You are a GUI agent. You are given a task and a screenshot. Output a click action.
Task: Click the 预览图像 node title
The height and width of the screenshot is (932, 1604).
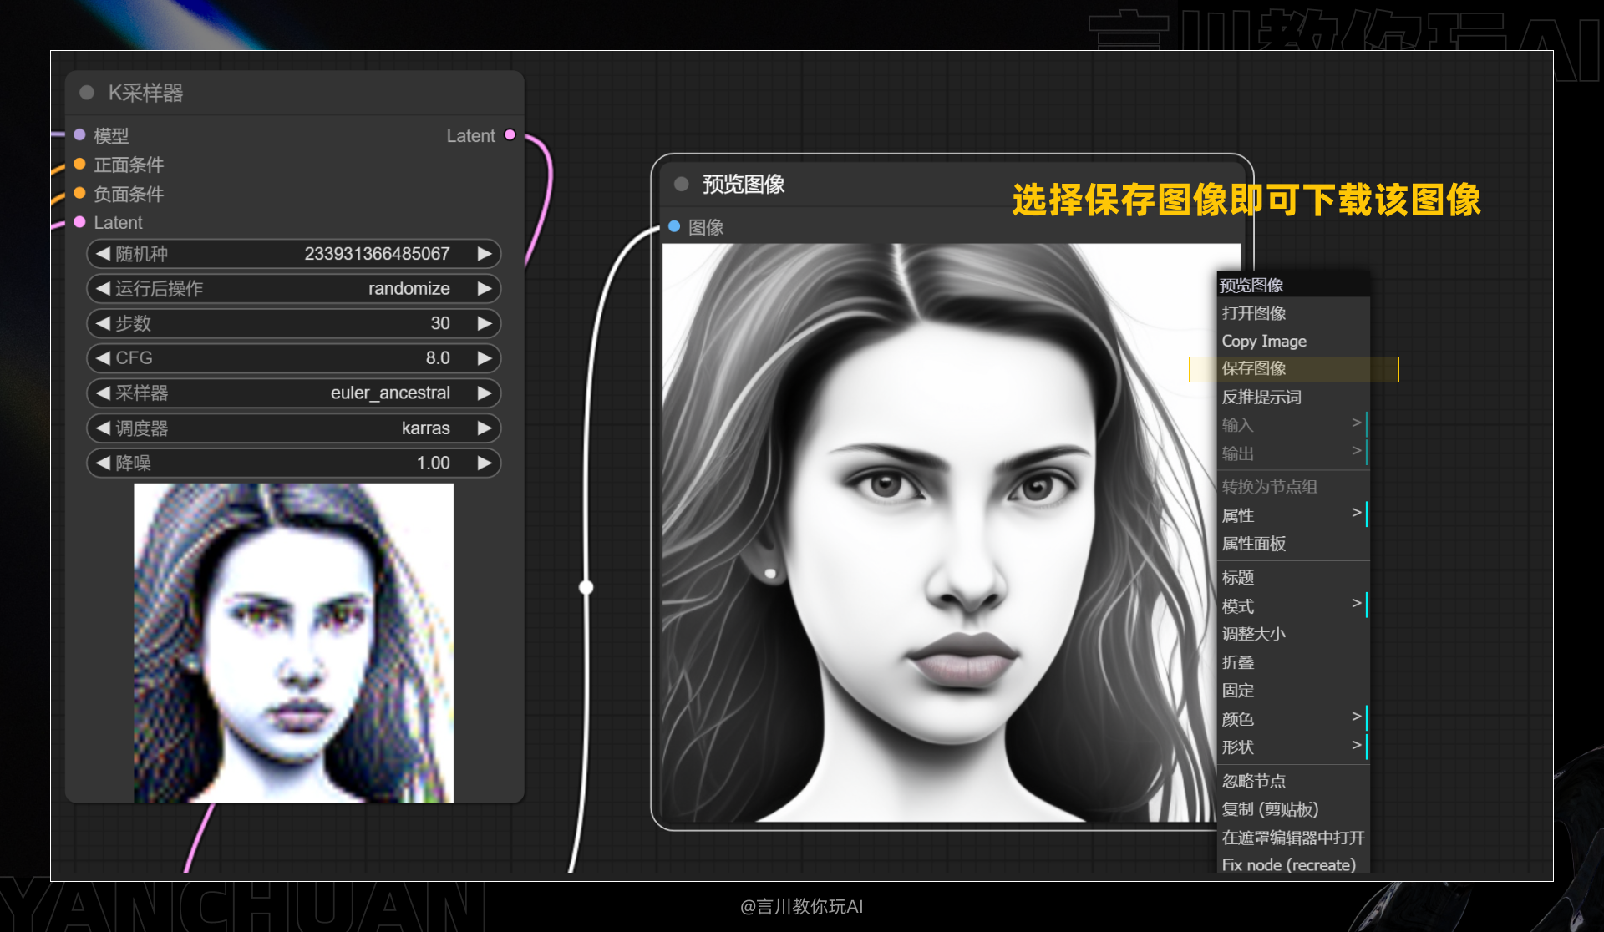point(744,184)
